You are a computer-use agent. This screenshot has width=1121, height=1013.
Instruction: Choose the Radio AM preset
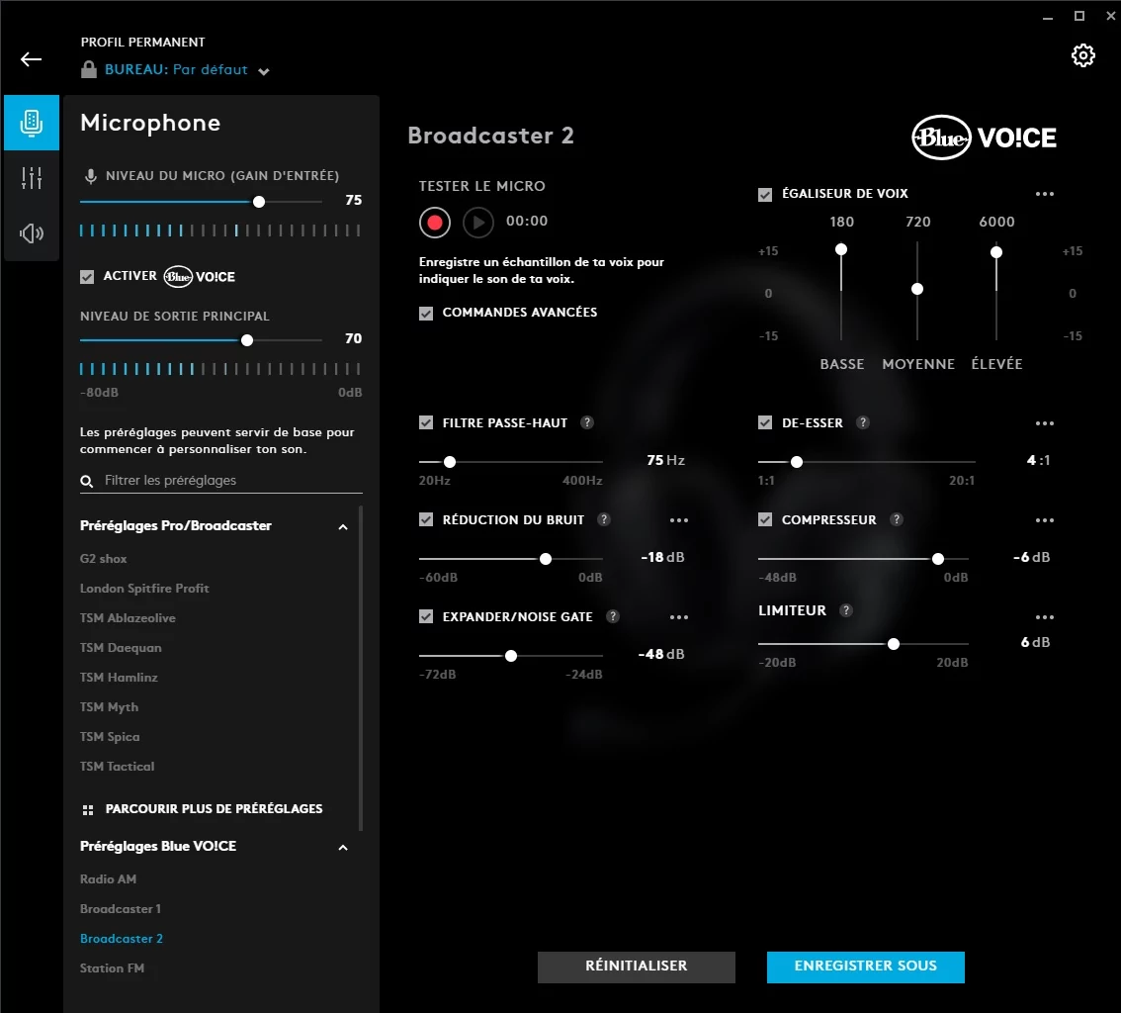pyautogui.click(x=108, y=879)
